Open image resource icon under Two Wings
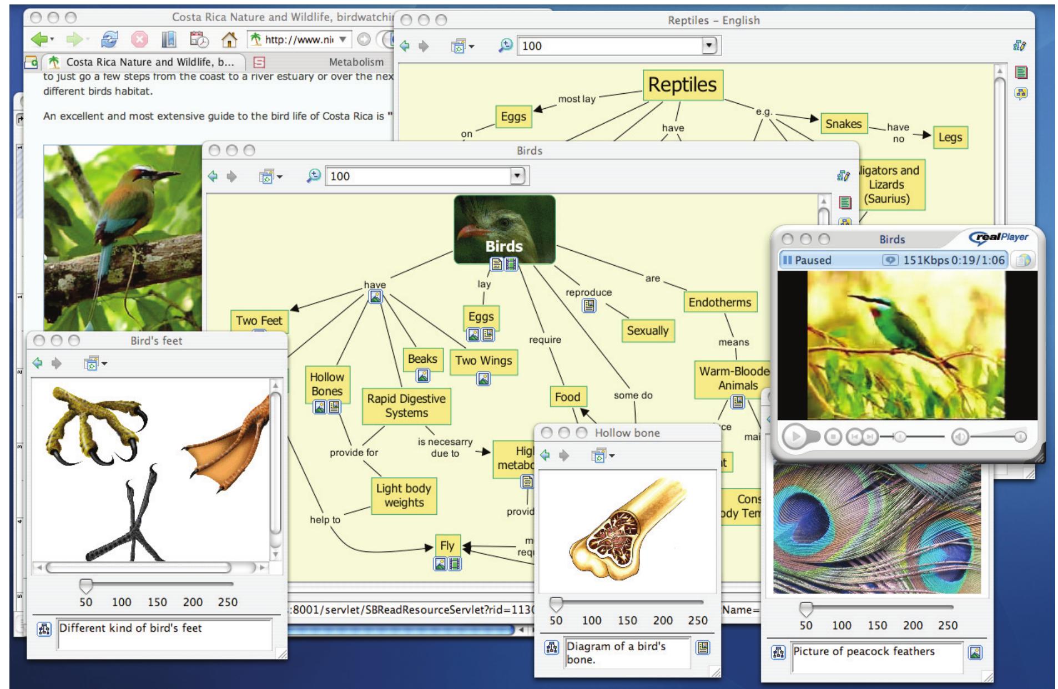 [483, 379]
